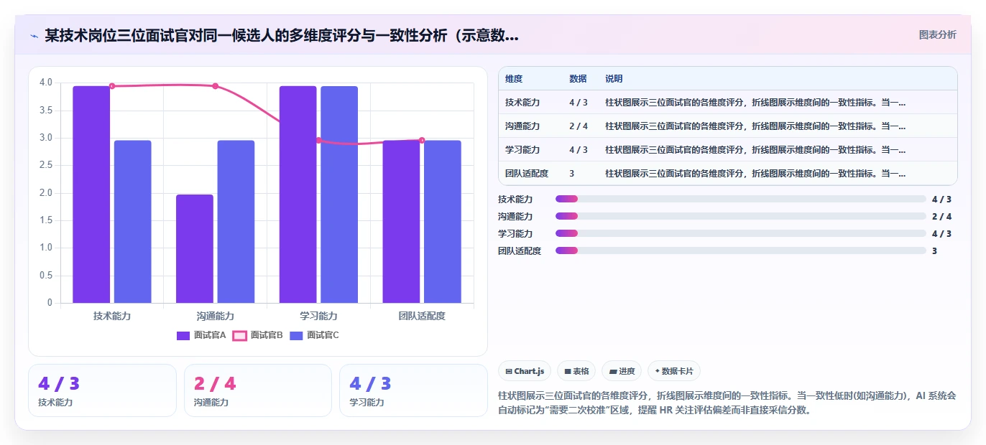Image resolution: width=986 pixels, height=445 pixels.
Task: Click the 说明 text in 团队适配度 row
Action: (x=755, y=173)
